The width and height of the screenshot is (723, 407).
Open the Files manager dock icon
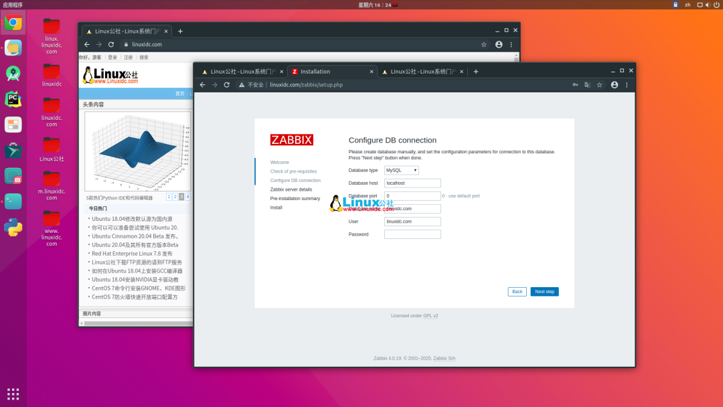13,48
